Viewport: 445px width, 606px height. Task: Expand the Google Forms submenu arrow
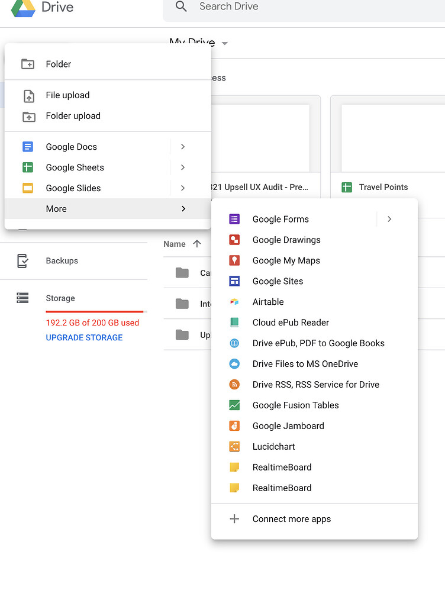coord(389,219)
